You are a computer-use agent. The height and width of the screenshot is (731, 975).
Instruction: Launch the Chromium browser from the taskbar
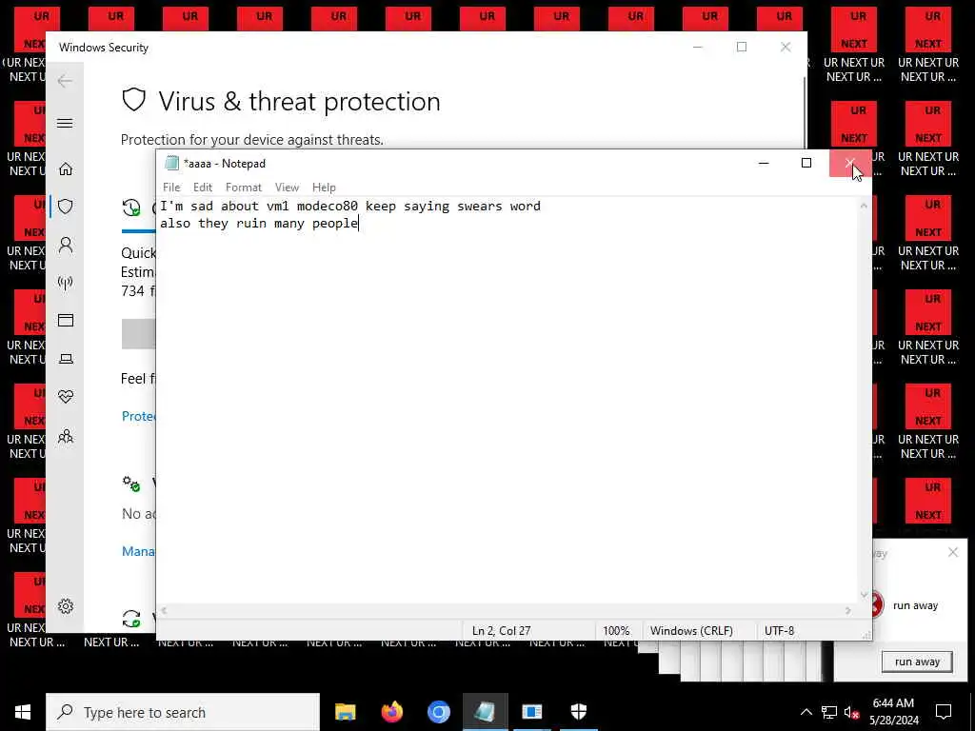point(438,712)
